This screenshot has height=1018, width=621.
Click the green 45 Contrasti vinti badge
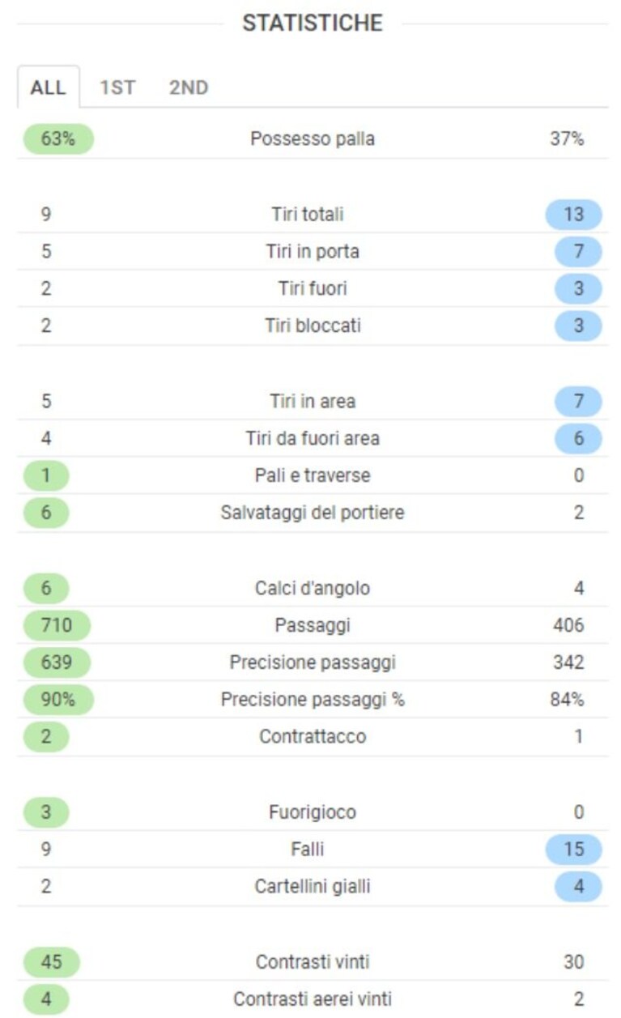[52, 962]
